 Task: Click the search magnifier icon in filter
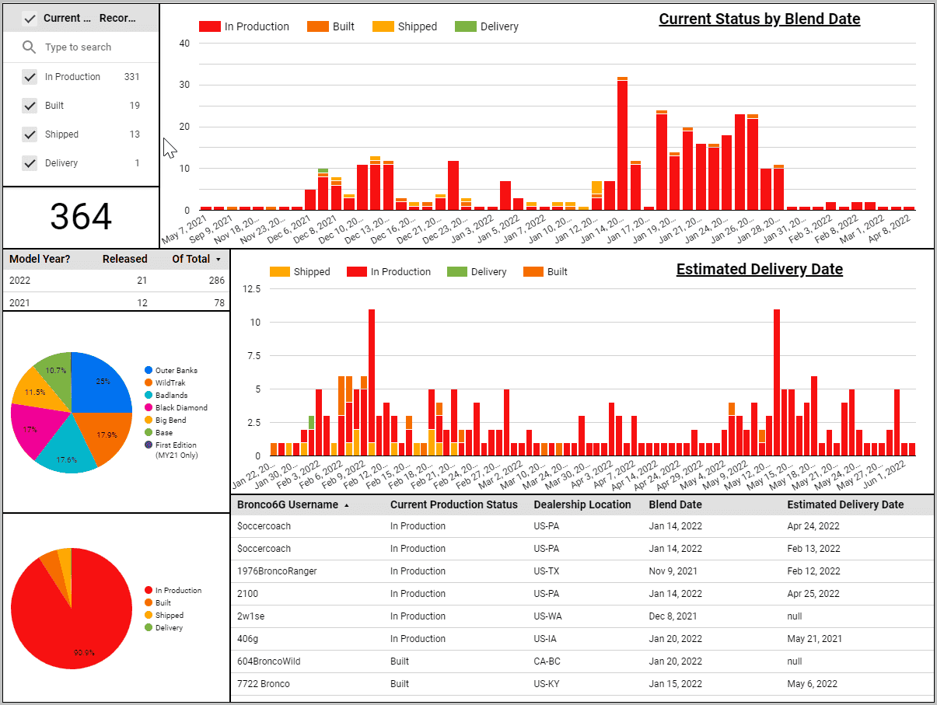(x=30, y=47)
